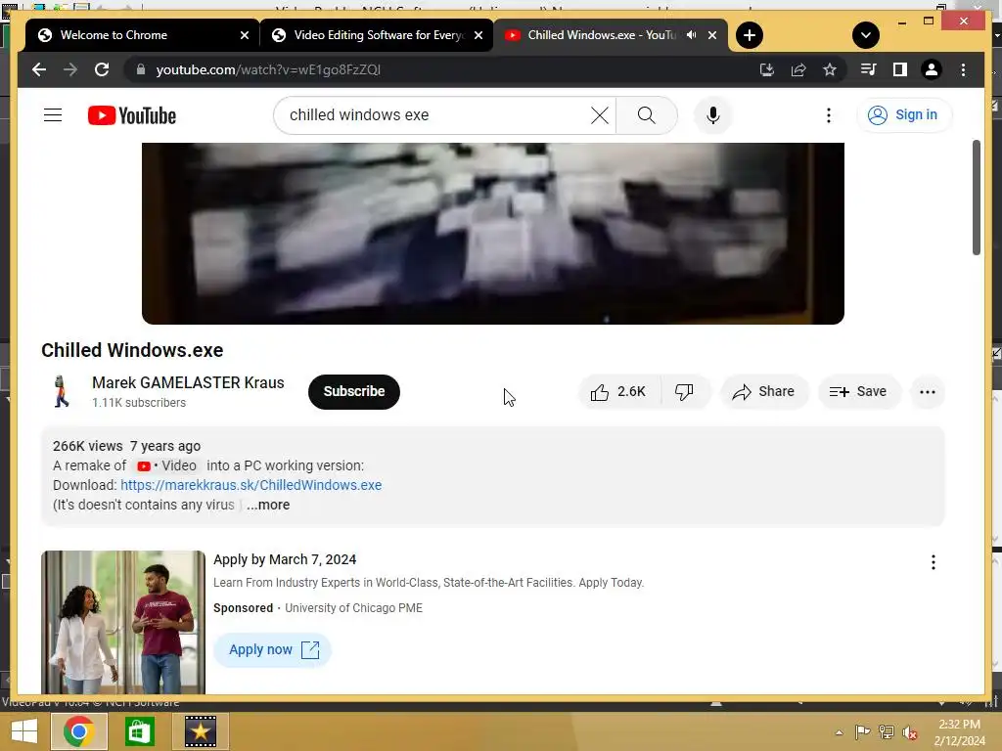This screenshot has width=1002, height=751.
Task: Go to the YouTube home logo
Action: point(132,115)
